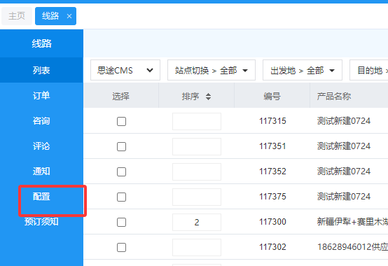Close the 线路 tab with the x icon
The width and height of the screenshot is (388, 266).
click(69, 16)
